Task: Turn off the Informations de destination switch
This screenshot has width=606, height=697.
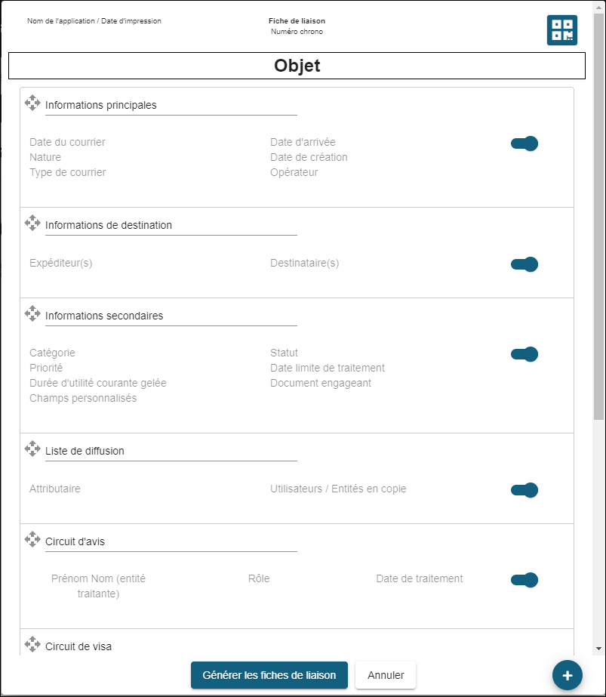Action: [x=524, y=264]
